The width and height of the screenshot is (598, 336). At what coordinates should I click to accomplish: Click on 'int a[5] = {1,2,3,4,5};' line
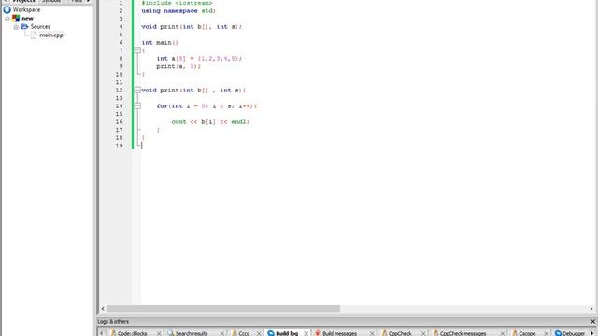click(x=199, y=59)
